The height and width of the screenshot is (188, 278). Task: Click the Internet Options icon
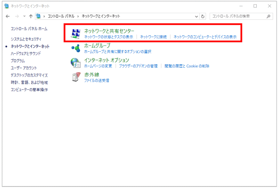[x=76, y=63]
